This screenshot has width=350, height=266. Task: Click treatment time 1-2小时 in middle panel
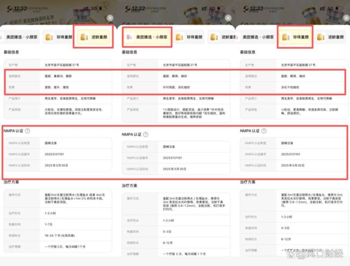tap(169, 221)
